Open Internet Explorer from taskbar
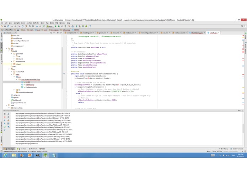 point(5,155)
